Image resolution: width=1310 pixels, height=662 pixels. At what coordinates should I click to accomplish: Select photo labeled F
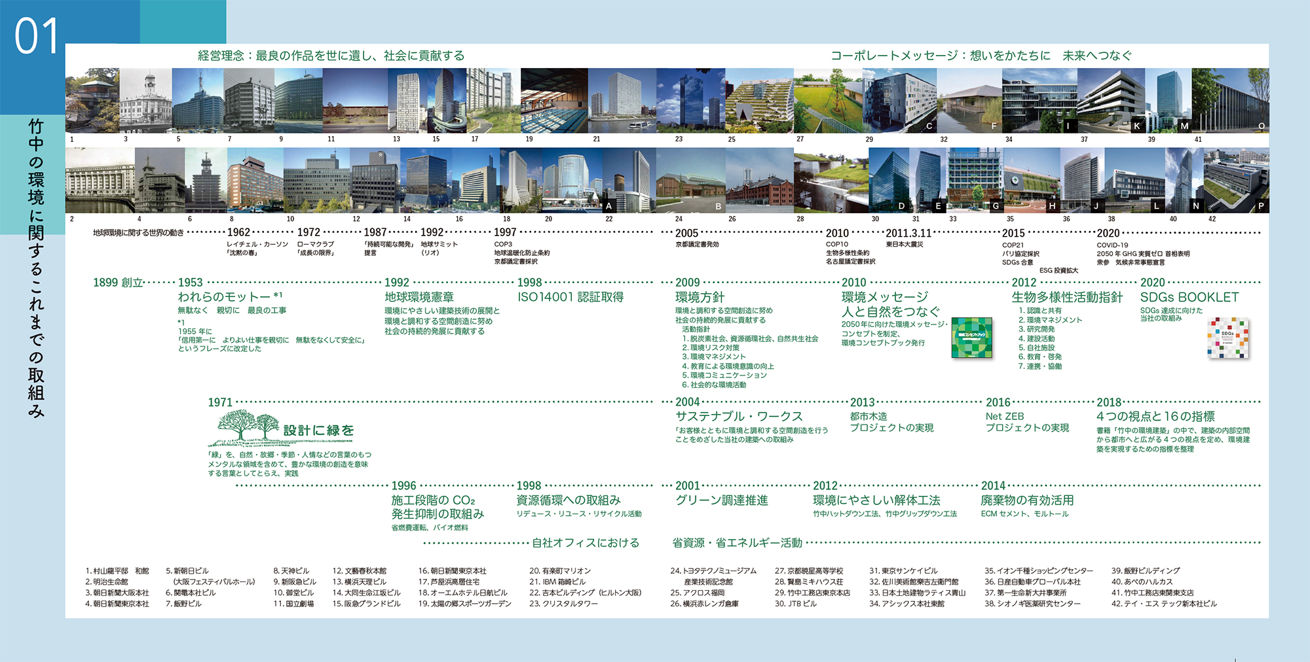[x=969, y=101]
